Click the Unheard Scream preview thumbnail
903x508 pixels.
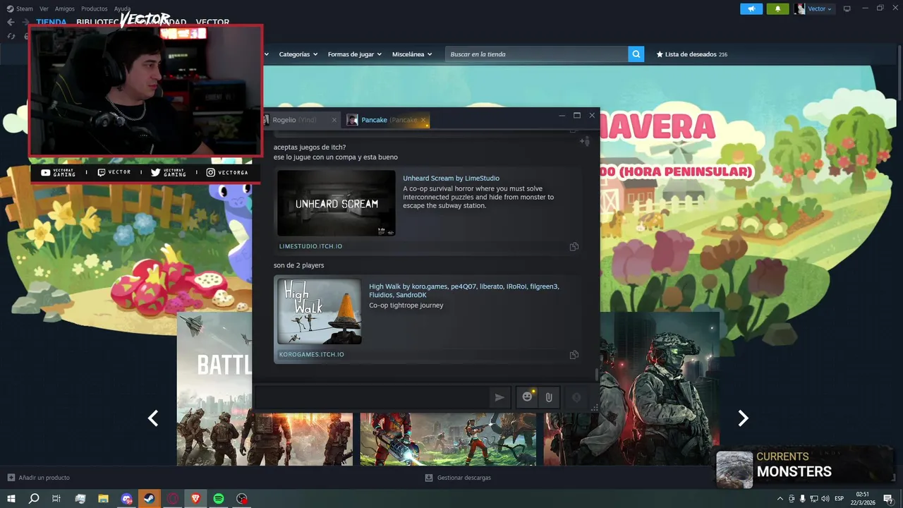pos(336,203)
